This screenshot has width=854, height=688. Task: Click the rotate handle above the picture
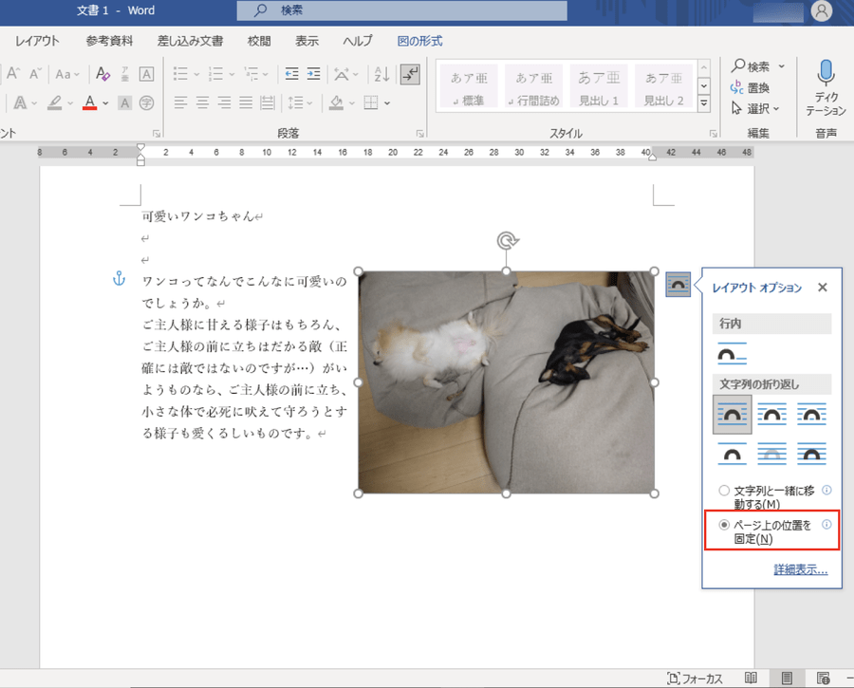[x=507, y=241]
